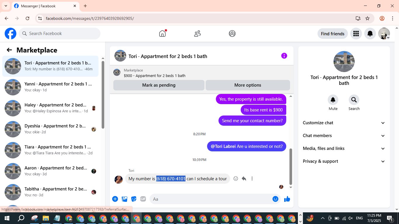Image resolution: width=399 pixels, height=224 pixels.
Task: Click More options button
Action: coord(248,85)
